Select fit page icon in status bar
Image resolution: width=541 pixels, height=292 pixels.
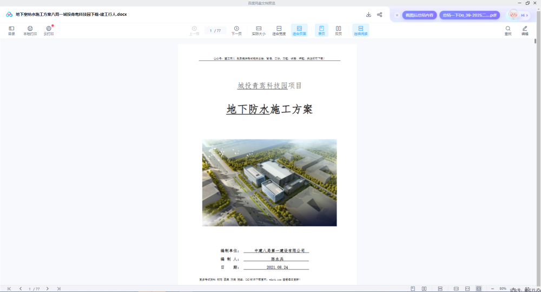[x=479, y=289]
